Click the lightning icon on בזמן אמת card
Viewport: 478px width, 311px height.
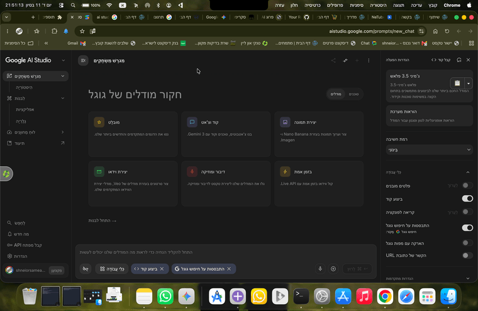click(285, 171)
